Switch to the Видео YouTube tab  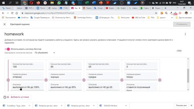coord(110,8)
